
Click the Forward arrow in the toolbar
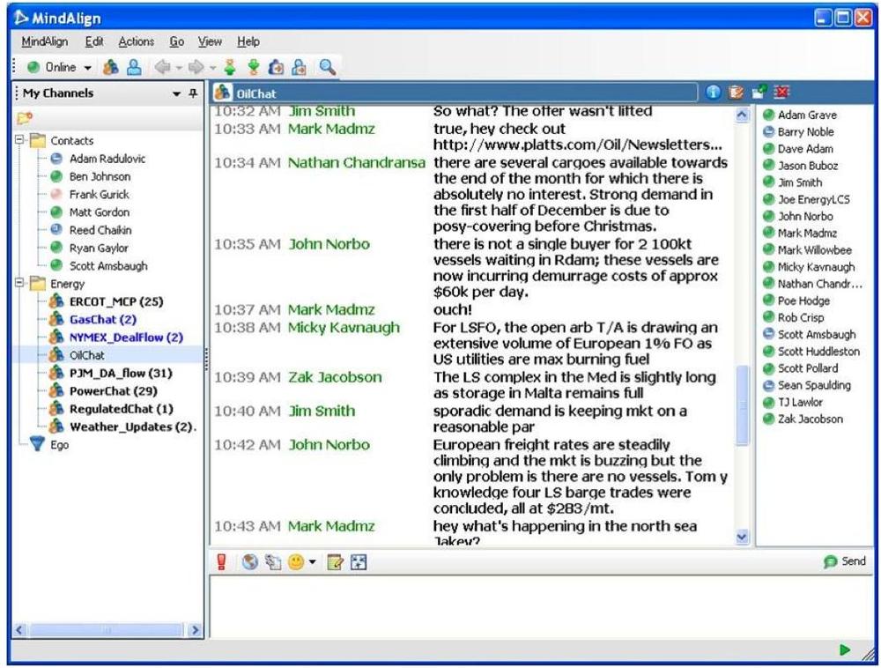196,68
